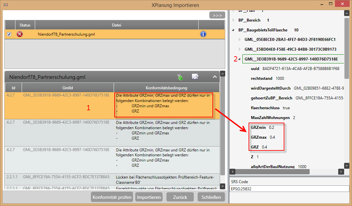Open the blue info icon for Niendorf78 file

(x=203, y=34)
